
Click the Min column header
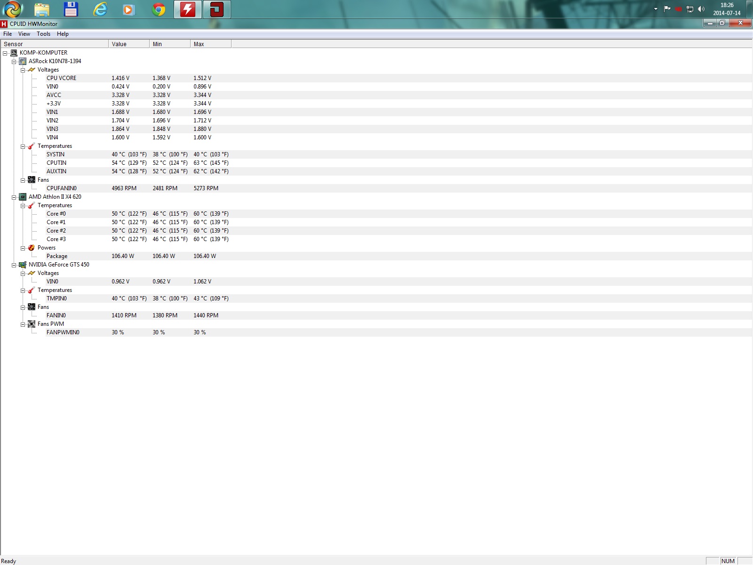point(170,44)
